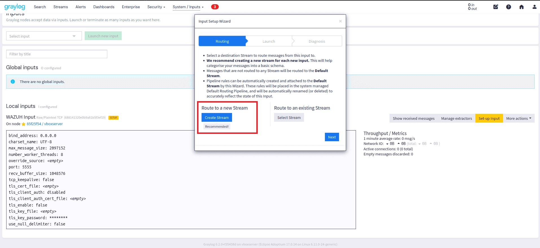Click the WAZUH Input title
The width and height of the screenshot is (540, 248).
(x=21, y=117)
